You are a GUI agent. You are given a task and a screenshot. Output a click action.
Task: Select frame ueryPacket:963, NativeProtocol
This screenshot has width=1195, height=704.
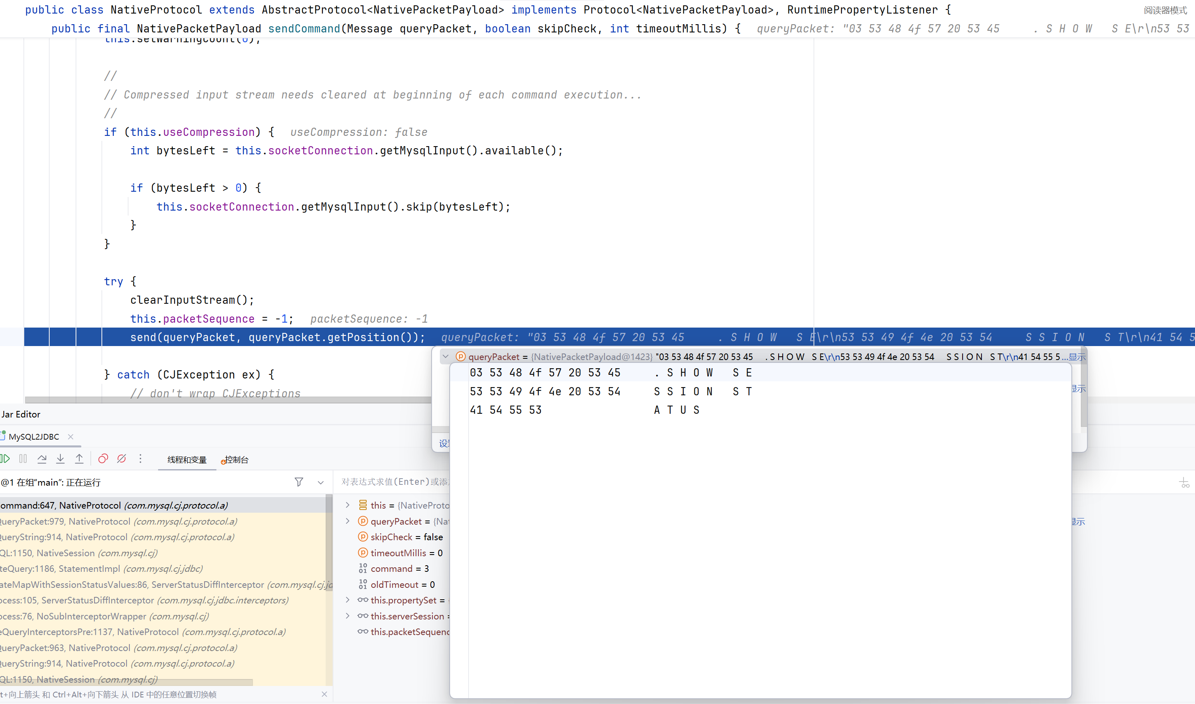coord(163,647)
